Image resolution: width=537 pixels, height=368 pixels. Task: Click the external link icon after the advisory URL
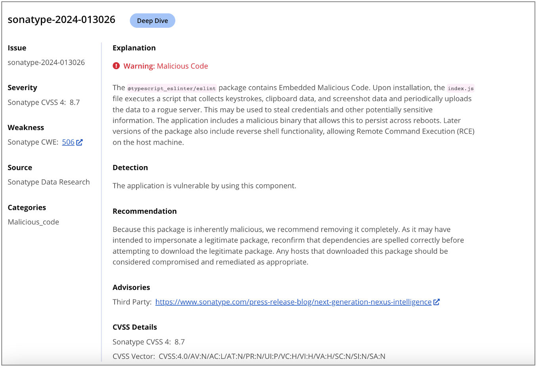click(x=437, y=302)
